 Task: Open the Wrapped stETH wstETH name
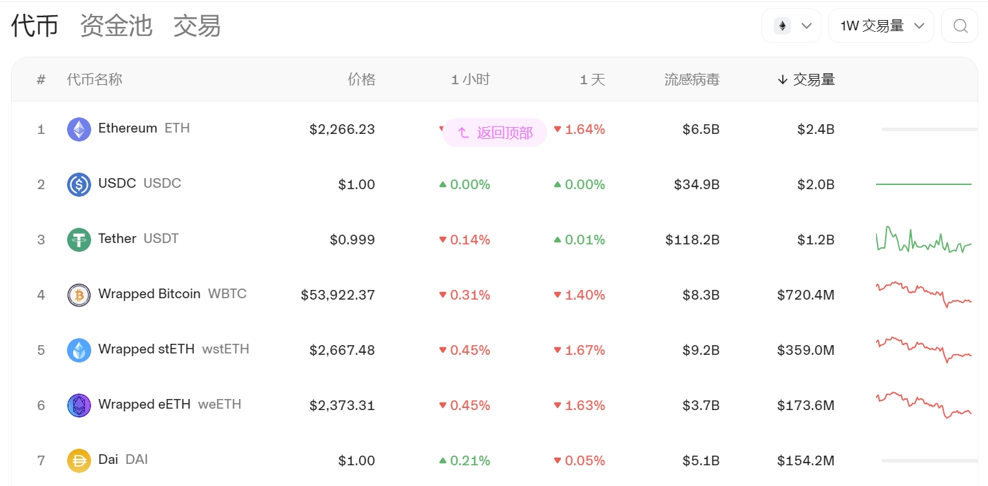coord(173,349)
